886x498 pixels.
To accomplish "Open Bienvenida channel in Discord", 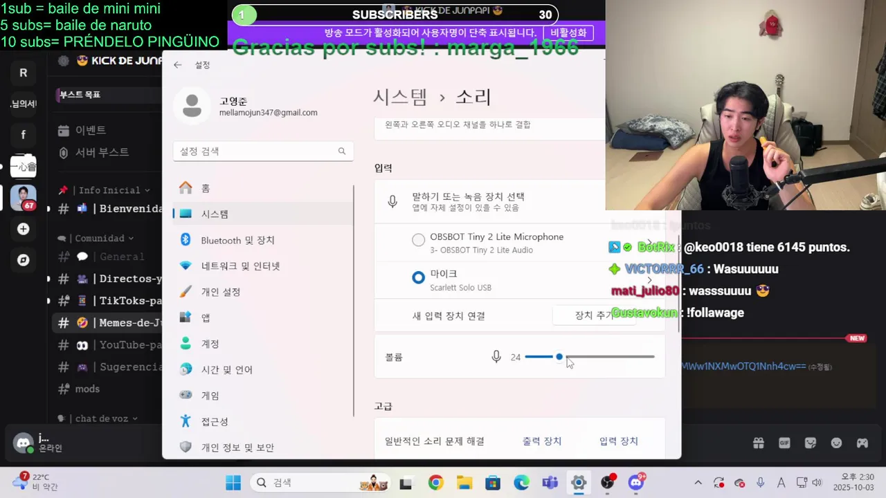I will [x=109, y=209].
